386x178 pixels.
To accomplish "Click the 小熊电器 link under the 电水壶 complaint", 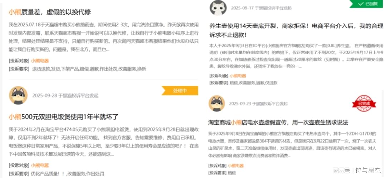I will (x=236, y=166).
